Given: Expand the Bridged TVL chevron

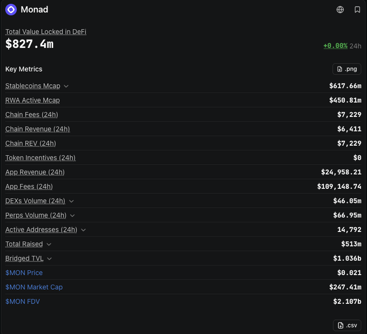Looking at the screenshot, I should tap(50, 258).
